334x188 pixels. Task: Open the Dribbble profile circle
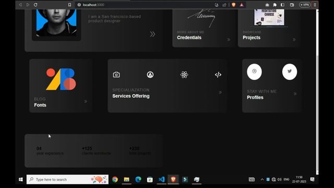[254, 72]
